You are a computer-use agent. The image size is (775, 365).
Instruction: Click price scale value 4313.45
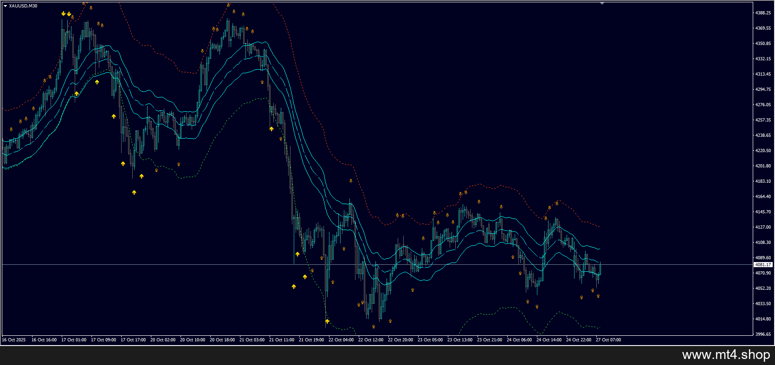pyautogui.click(x=763, y=74)
